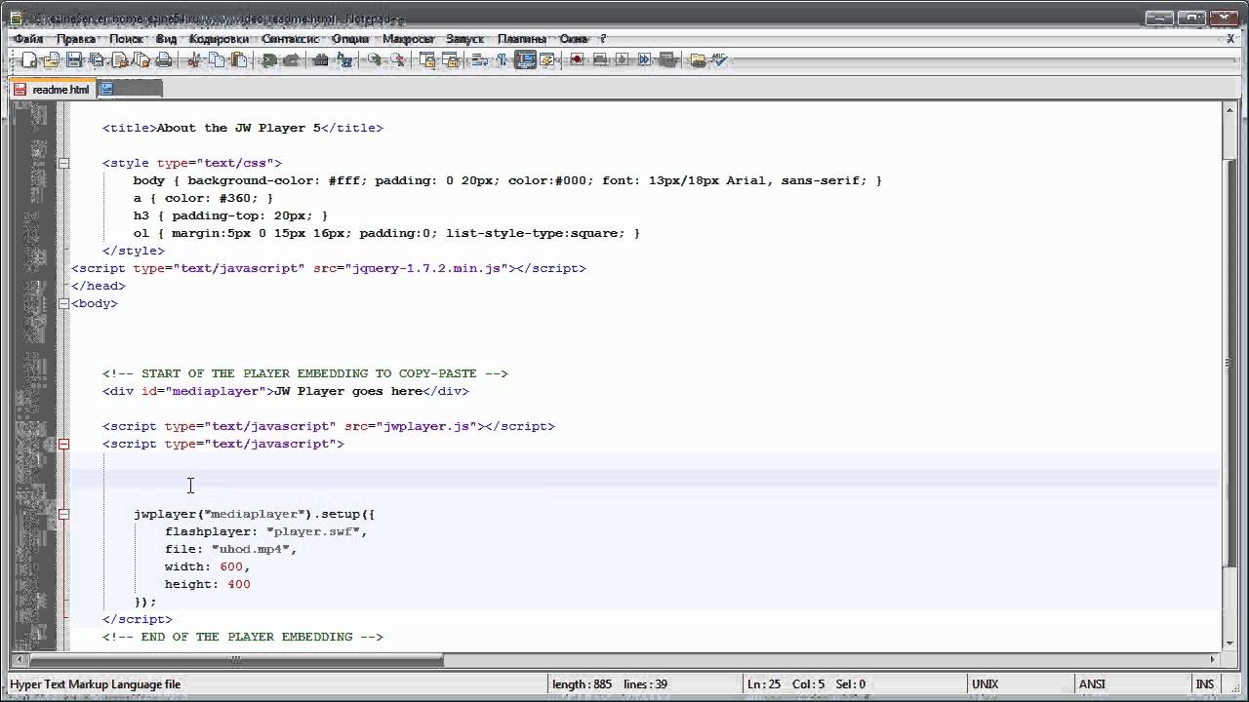Click the vertical scrollbar up arrow
The image size is (1249, 702).
[x=1229, y=110]
